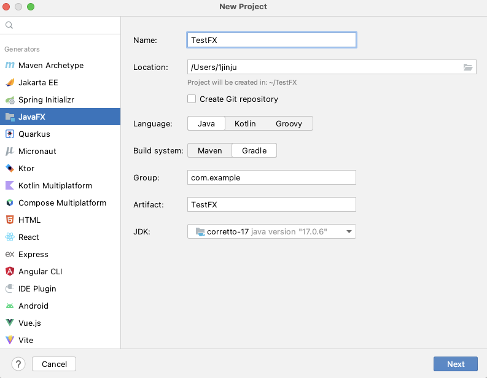
Task: Enable Create Git repository checkbox
Action: pos(192,99)
